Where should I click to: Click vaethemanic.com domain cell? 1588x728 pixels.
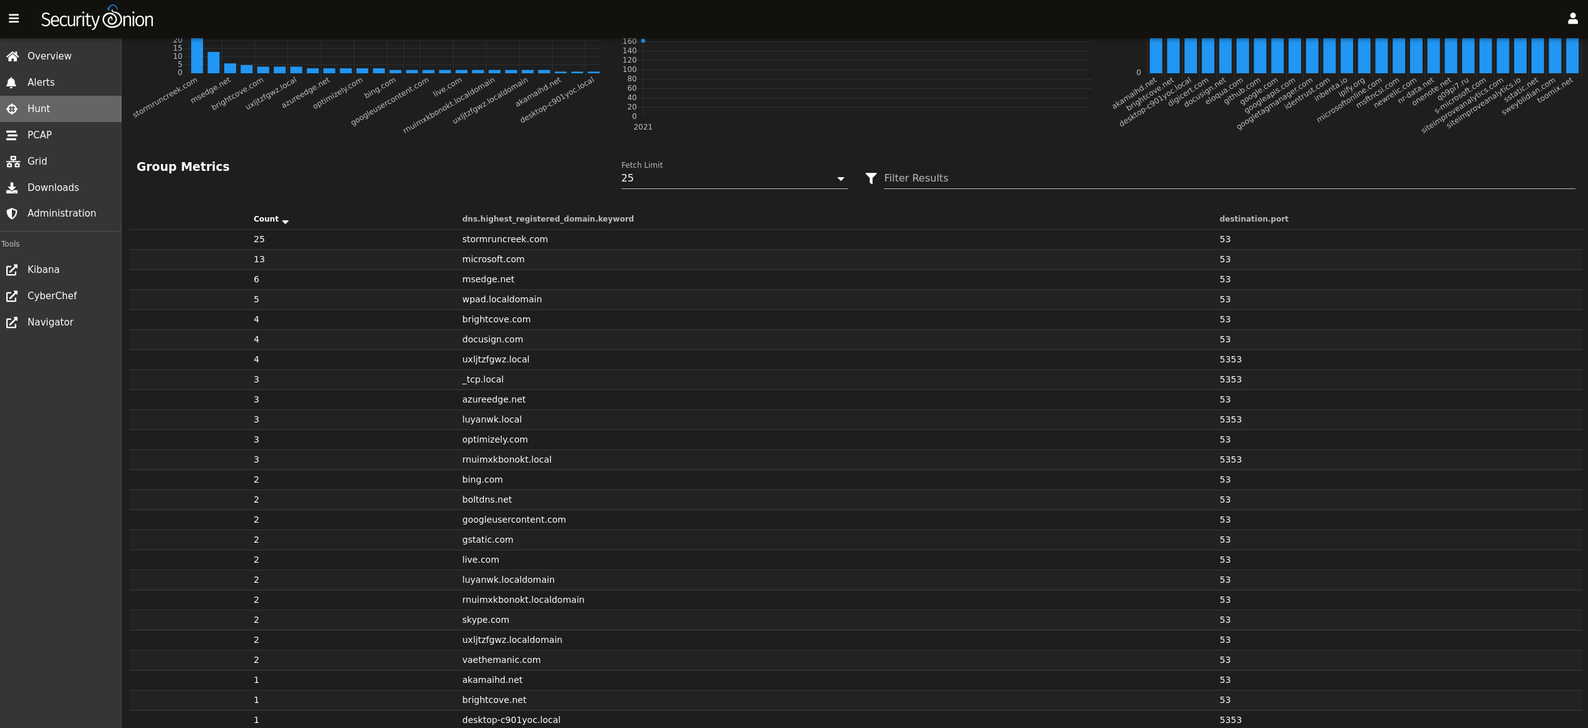click(x=501, y=660)
